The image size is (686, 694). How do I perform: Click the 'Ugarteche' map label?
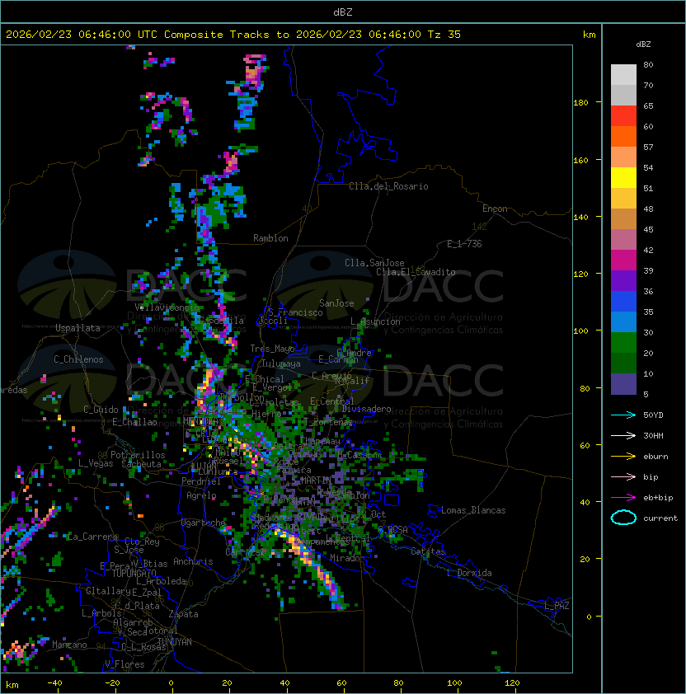[x=204, y=523]
